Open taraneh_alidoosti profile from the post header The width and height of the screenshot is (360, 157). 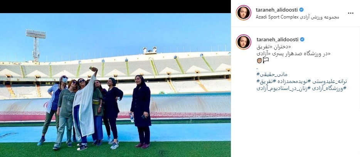tap(277, 10)
